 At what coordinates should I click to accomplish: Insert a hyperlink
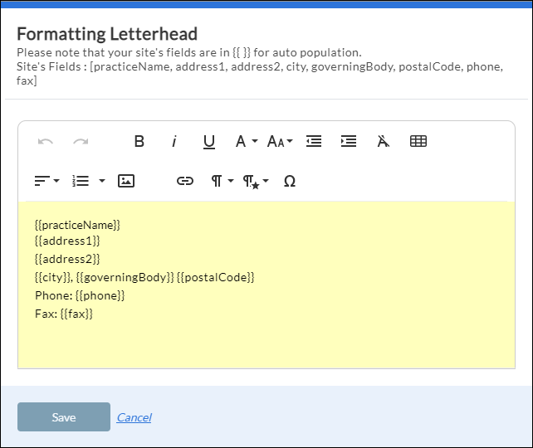pos(185,181)
